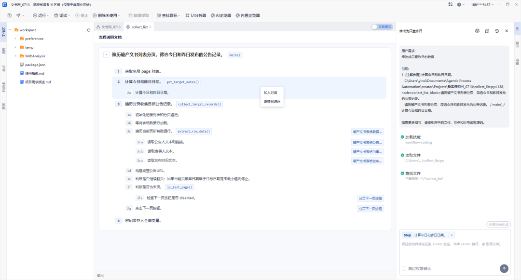Refresh the workspace file tree
The width and height of the screenshot is (521, 280).
[x=89, y=30]
